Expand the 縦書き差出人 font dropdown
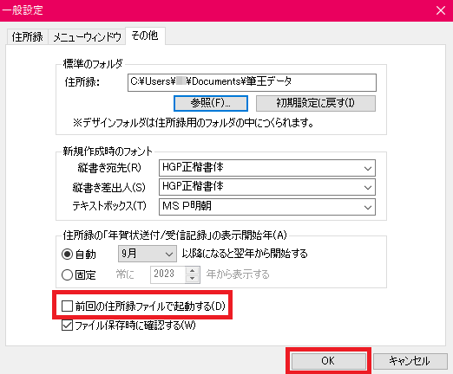453x374 pixels. [267, 187]
